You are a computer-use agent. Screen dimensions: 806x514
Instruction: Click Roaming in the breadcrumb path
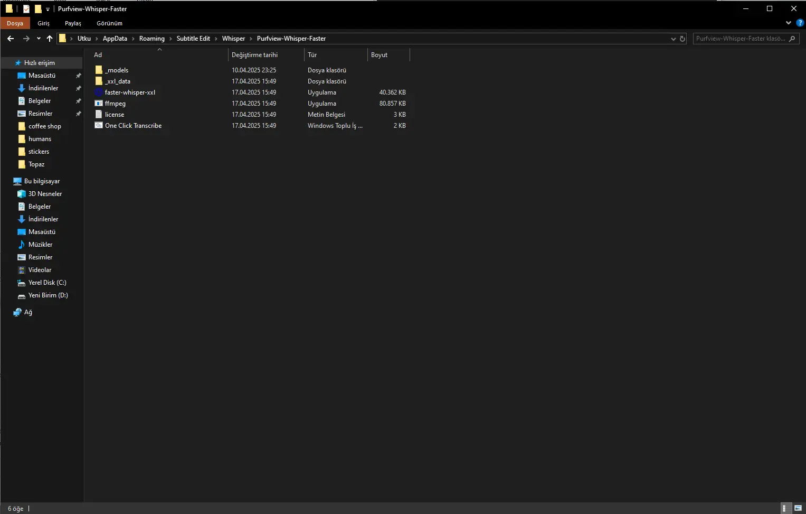point(152,39)
